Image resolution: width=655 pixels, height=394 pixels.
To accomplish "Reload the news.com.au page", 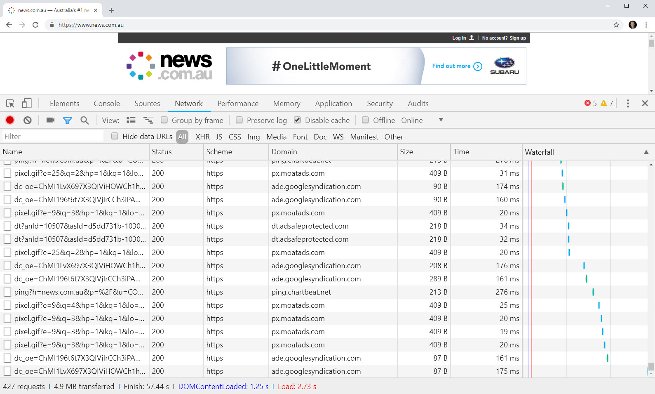I will pos(35,25).
